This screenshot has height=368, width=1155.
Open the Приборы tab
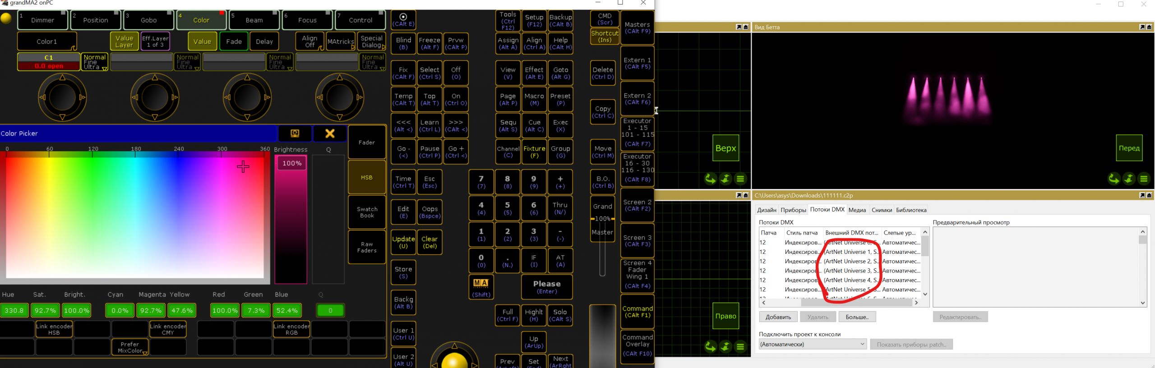pos(793,210)
